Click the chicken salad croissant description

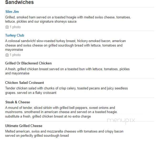click(x=66, y=90)
